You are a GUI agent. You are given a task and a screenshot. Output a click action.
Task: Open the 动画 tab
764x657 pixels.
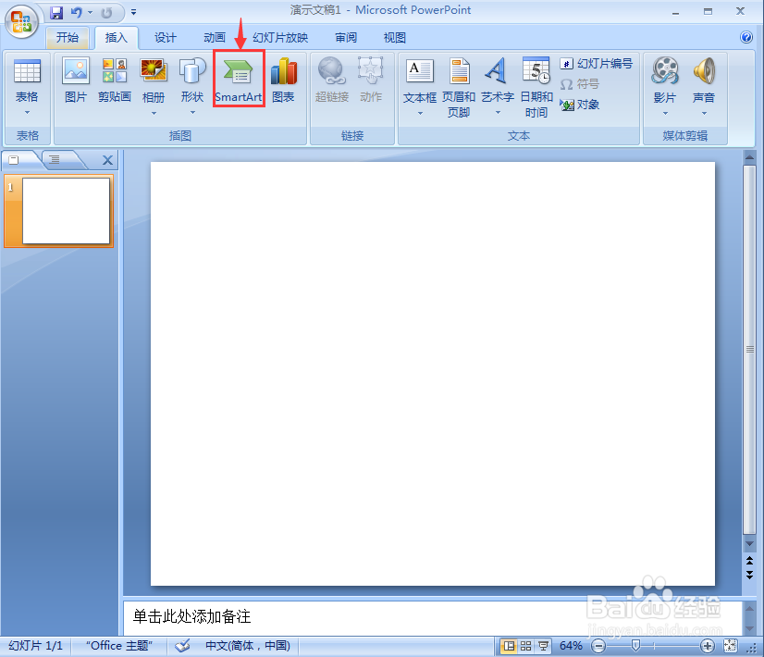215,38
